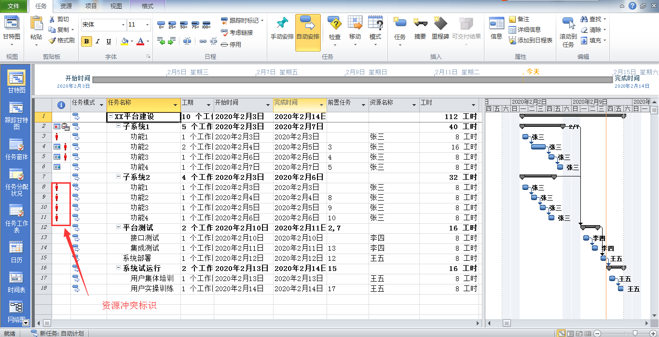659x337 pixels.
Task: Collapse the 子系统1 summary task
Action: tap(119, 126)
